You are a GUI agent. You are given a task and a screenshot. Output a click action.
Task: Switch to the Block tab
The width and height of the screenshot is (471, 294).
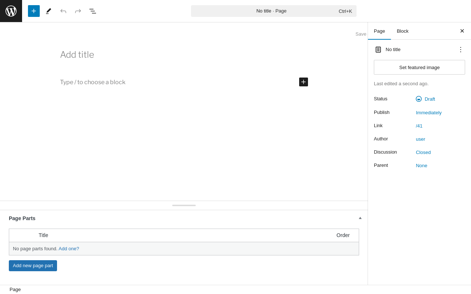click(x=403, y=31)
